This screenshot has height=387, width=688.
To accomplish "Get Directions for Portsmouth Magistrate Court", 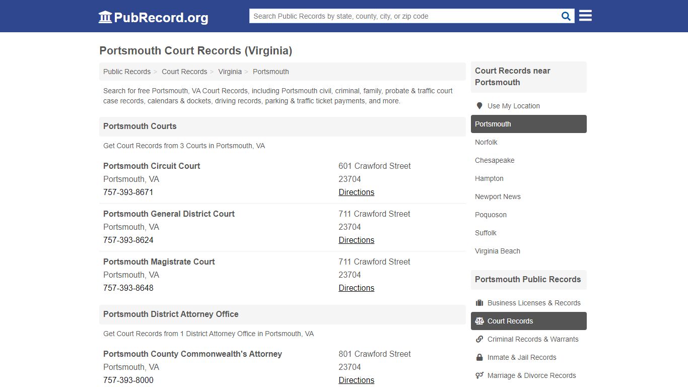I will coord(357,288).
